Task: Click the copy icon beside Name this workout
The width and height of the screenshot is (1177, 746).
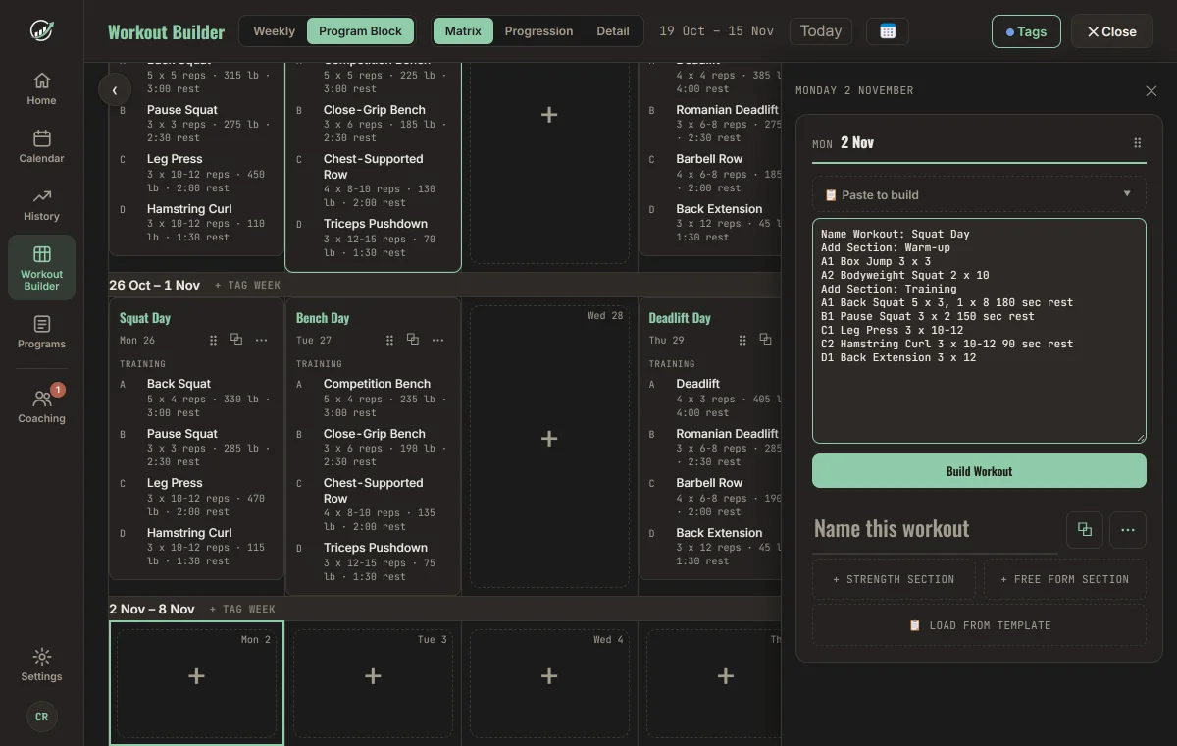Action: click(x=1085, y=530)
